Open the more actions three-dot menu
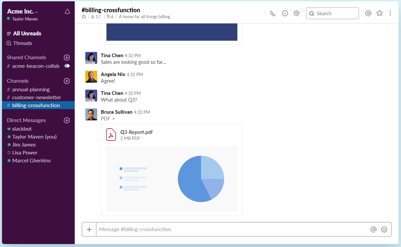Screen dimensions: 401x247 [390, 13]
